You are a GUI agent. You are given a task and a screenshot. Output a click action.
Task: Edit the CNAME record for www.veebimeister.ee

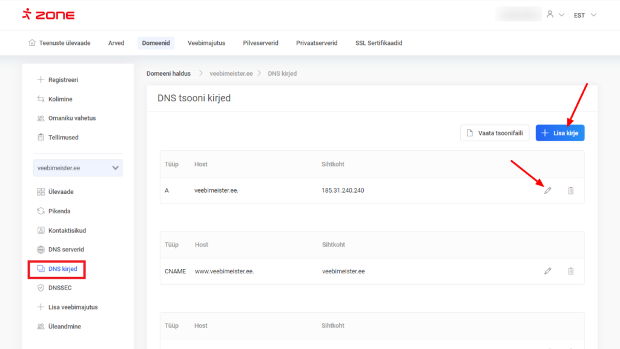tap(547, 271)
